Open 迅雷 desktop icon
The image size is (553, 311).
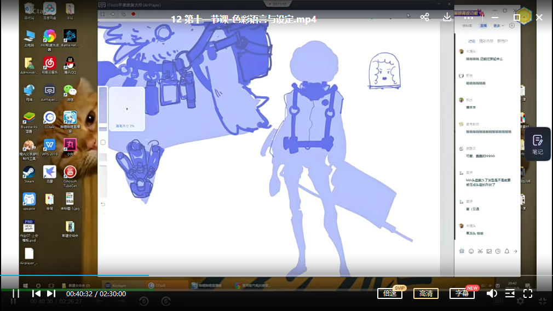pyautogui.click(x=49, y=175)
